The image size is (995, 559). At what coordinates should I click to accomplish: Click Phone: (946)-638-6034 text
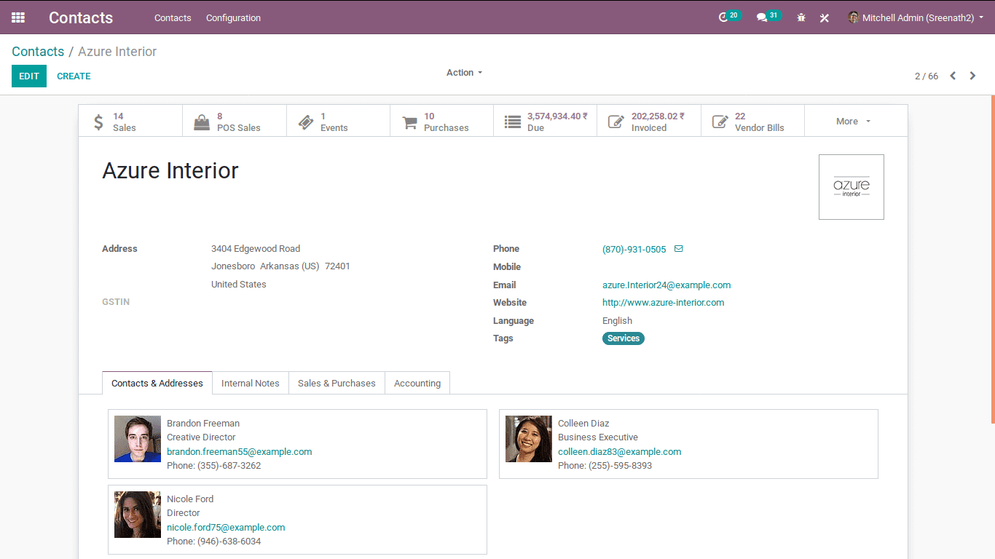214,542
